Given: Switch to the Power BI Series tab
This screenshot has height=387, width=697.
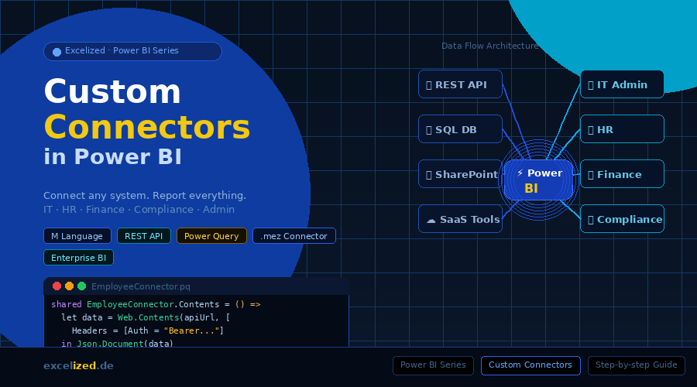Looking at the screenshot, I should click(433, 365).
